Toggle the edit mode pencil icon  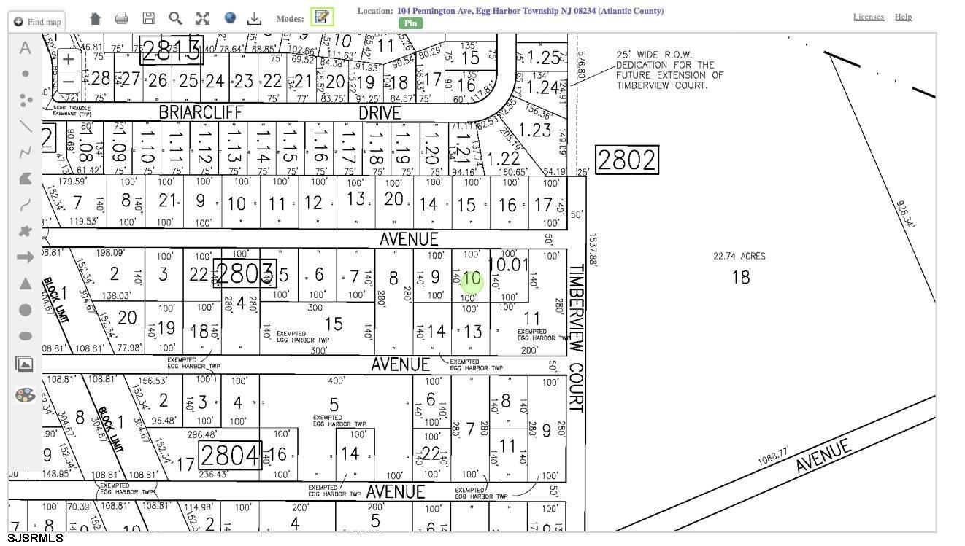pos(322,17)
